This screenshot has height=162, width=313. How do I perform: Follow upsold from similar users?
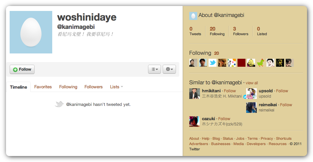(x=282, y=91)
